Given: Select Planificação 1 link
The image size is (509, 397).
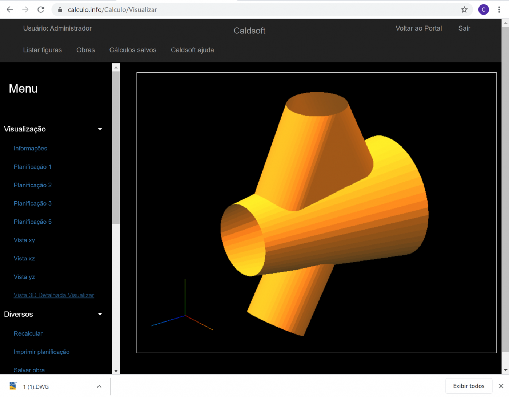Looking at the screenshot, I should point(32,167).
